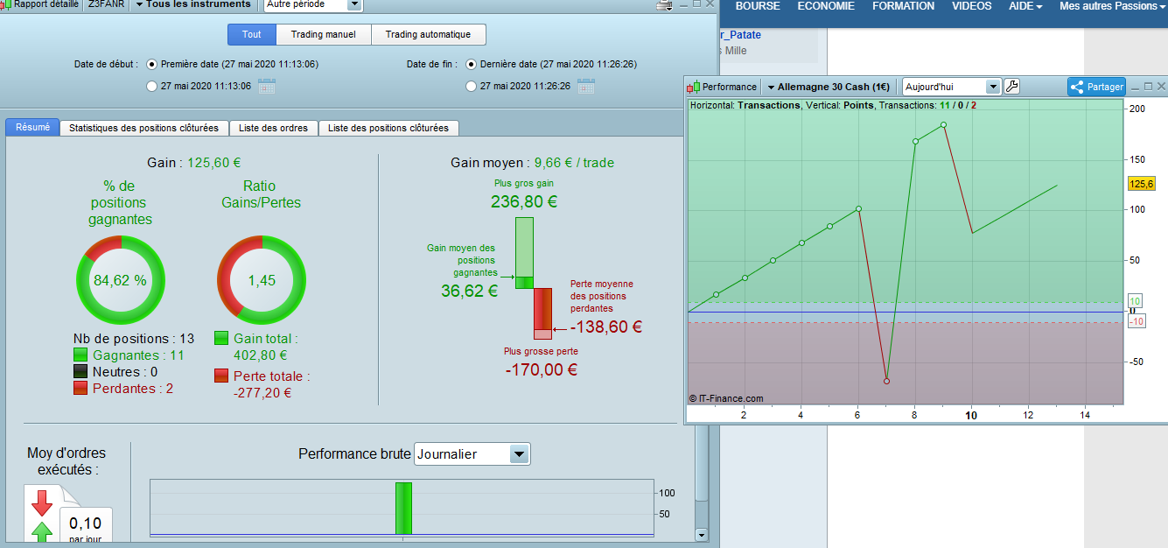Open the wrench settings in Performance window
This screenshot has height=548, width=1168.
click(x=1012, y=87)
